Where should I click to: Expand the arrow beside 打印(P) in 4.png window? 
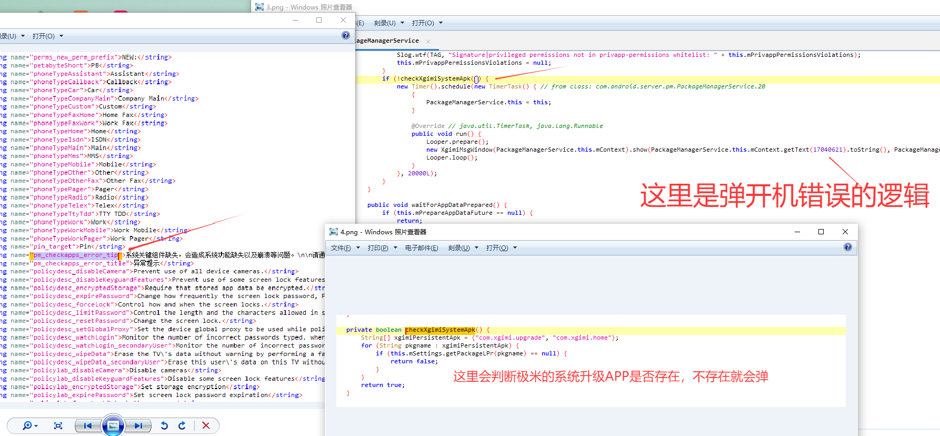click(x=395, y=247)
